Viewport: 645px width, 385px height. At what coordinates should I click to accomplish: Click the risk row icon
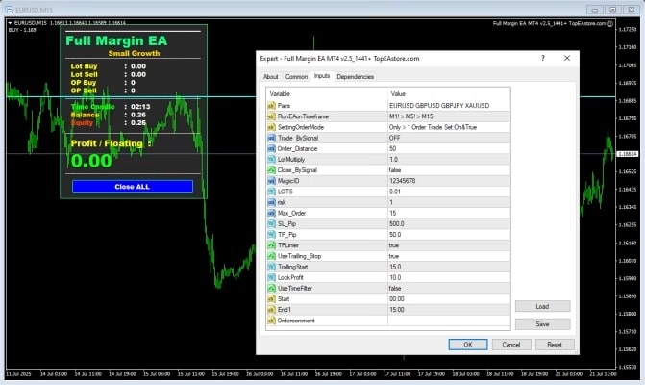coord(271,202)
